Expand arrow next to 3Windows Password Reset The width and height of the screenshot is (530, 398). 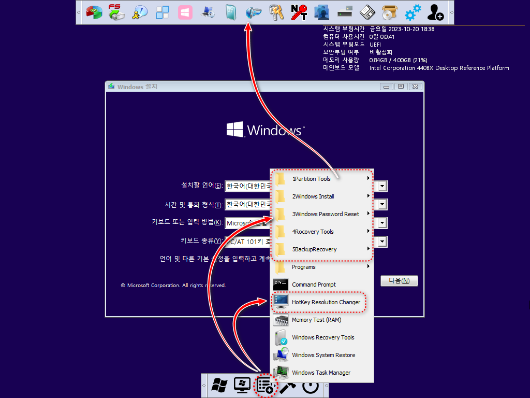(x=369, y=213)
